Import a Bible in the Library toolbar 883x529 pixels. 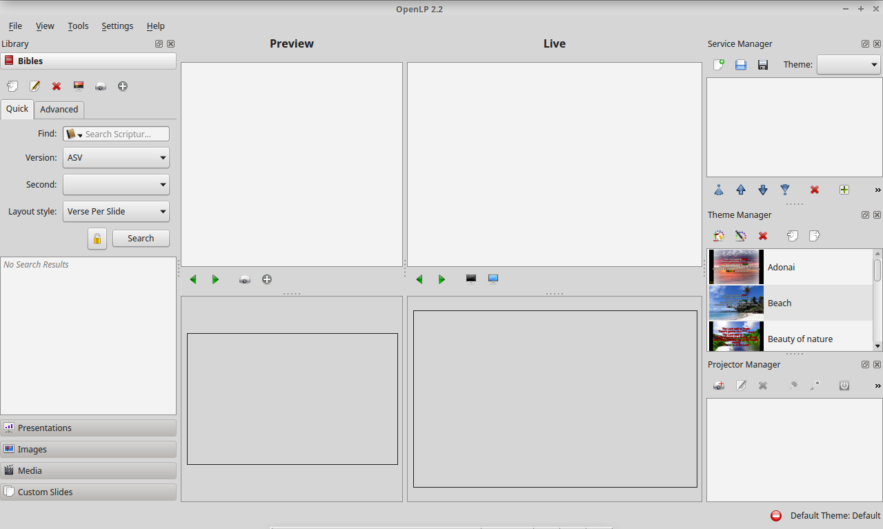[12, 86]
